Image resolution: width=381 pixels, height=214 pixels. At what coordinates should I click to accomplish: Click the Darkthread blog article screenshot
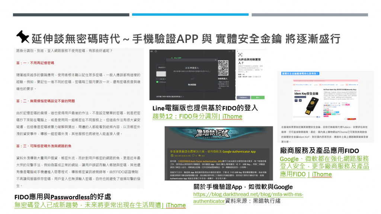219,153
